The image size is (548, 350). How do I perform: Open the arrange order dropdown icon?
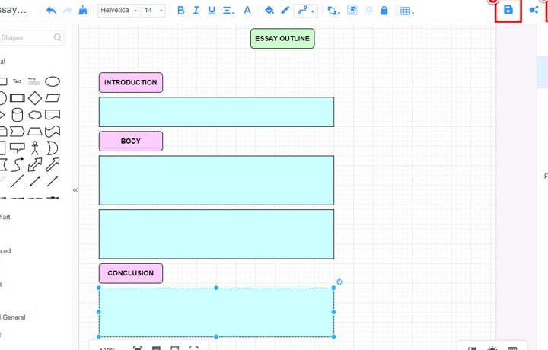point(333,11)
